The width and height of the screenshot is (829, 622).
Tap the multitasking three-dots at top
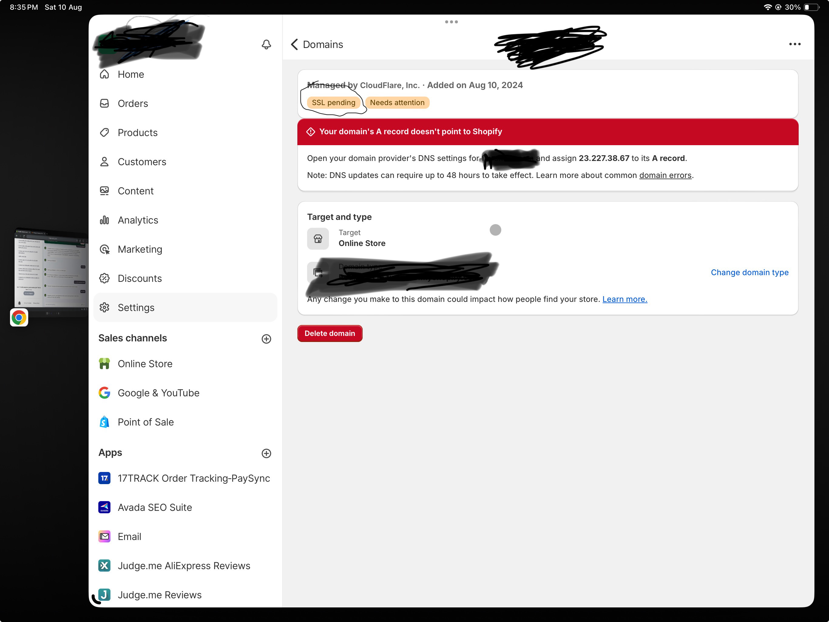coord(451,22)
